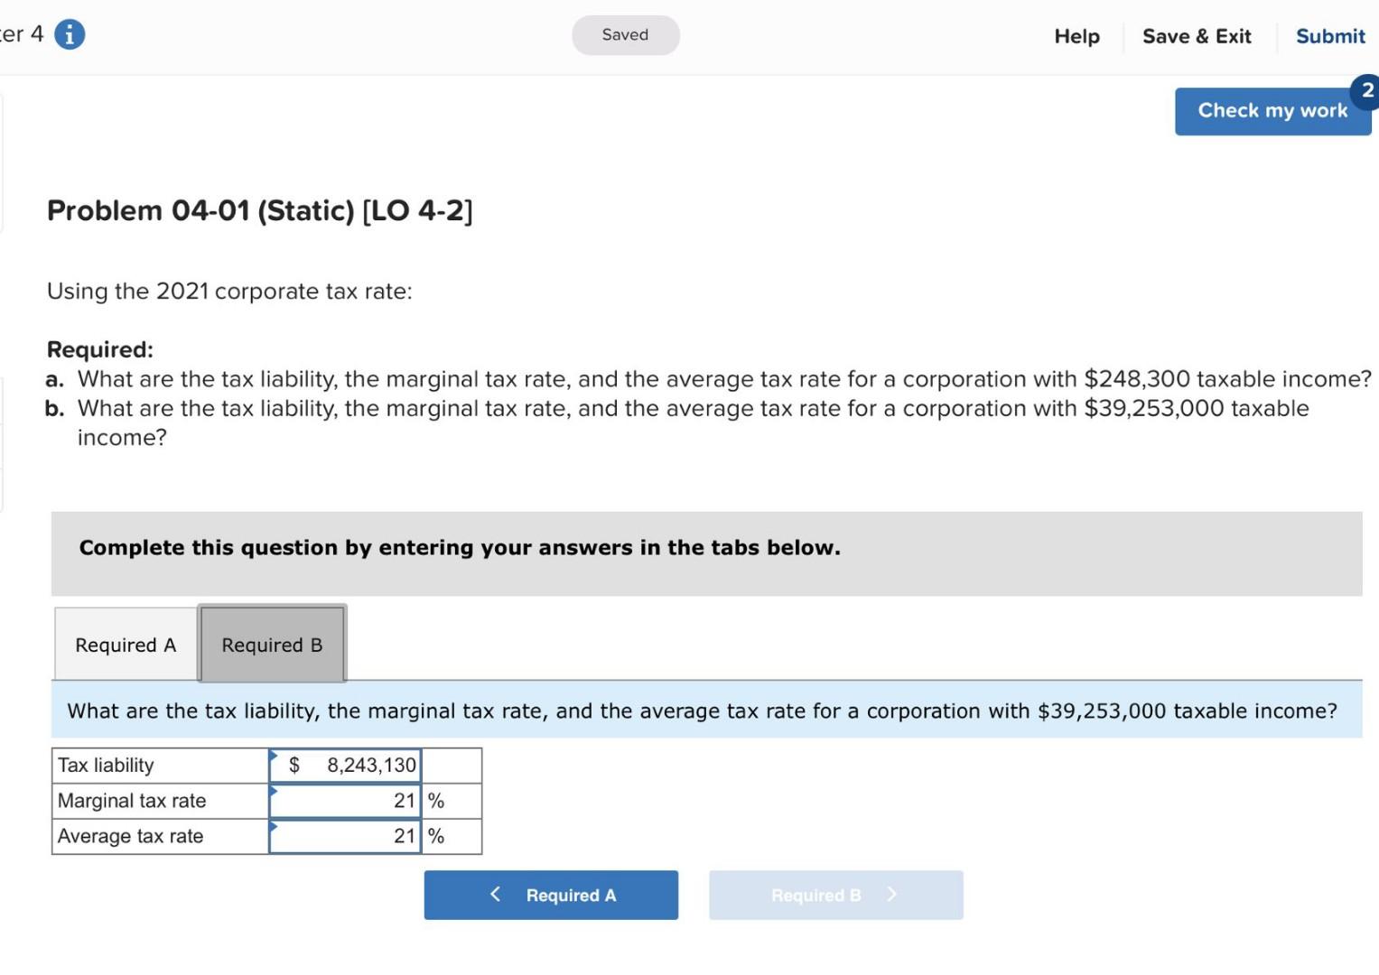1379x975 pixels.
Task: Switch to the Required A tab
Action: [x=125, y=645]
